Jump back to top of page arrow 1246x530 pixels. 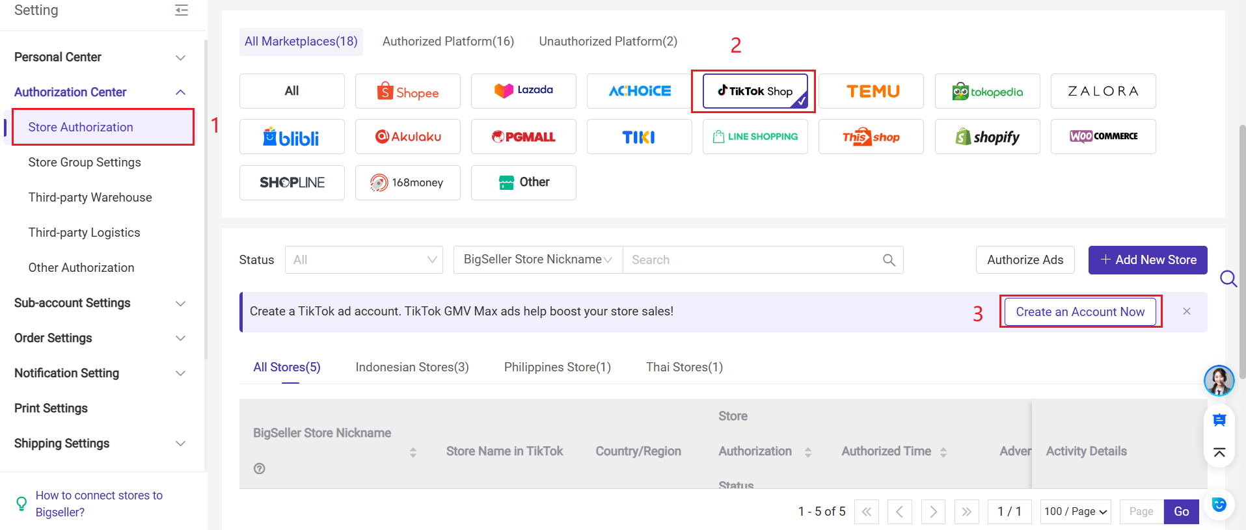coord(1219,453)
